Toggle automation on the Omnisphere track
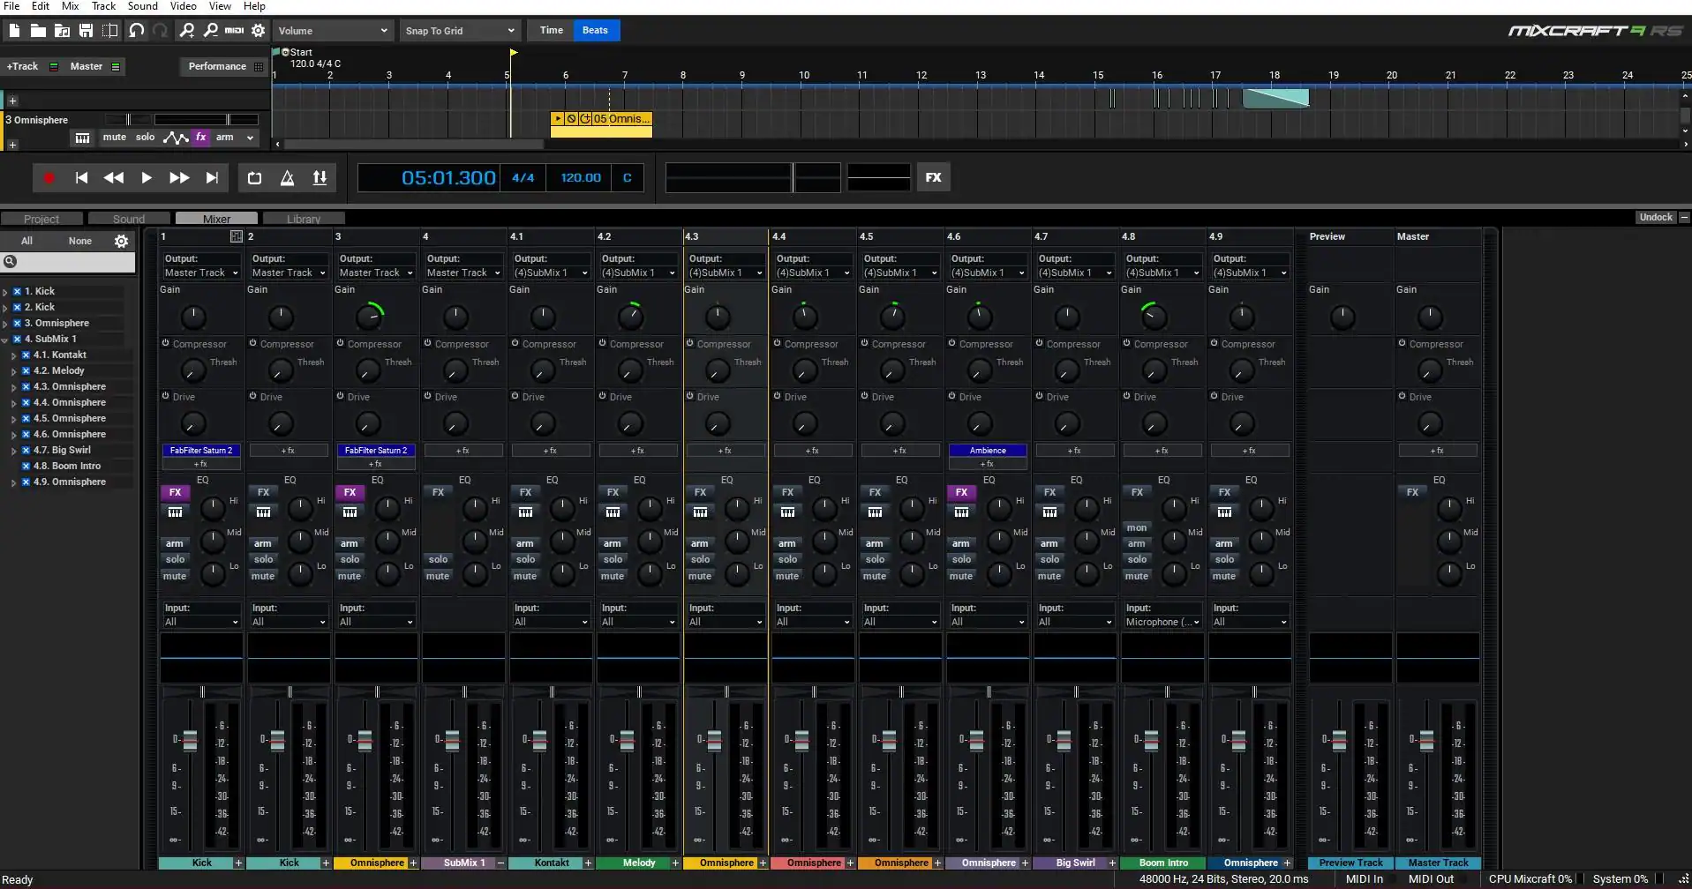 [x=176, y=138]
